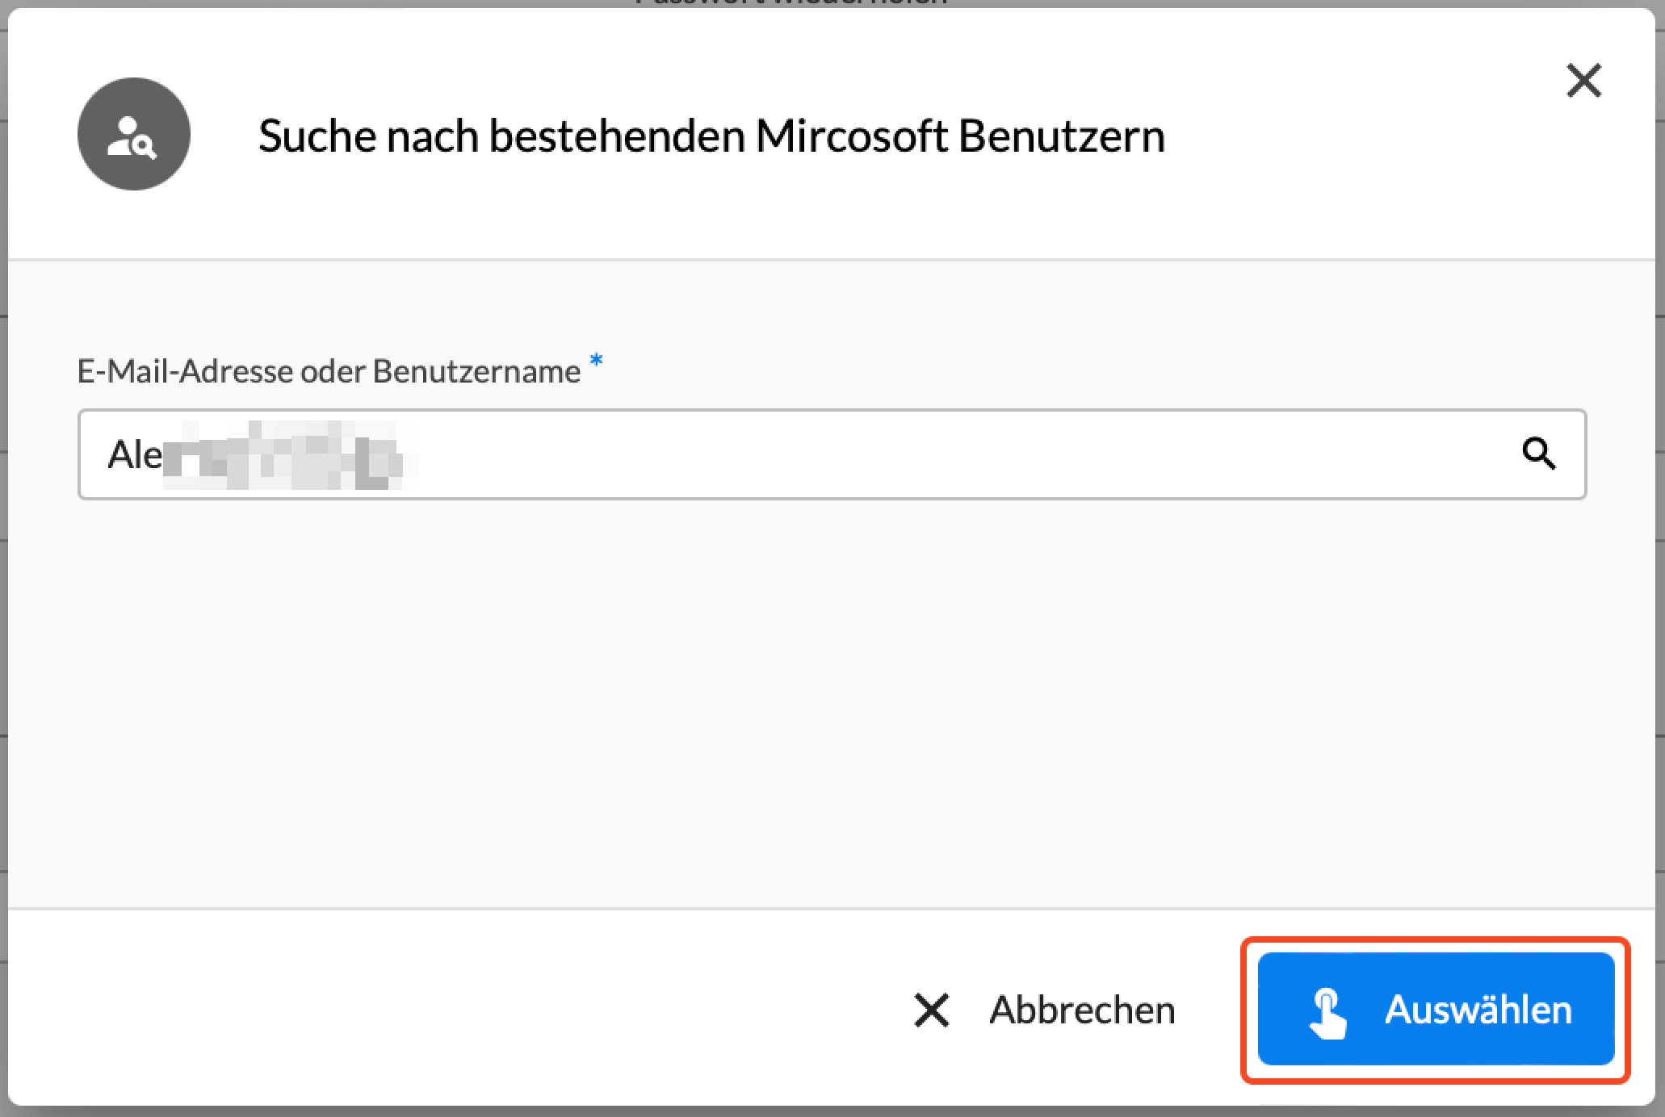Click the dialog title Suche nach bestehenden
This screenshot has width=1665, height=1117.
pyautogui.click(x=711, y=136)
